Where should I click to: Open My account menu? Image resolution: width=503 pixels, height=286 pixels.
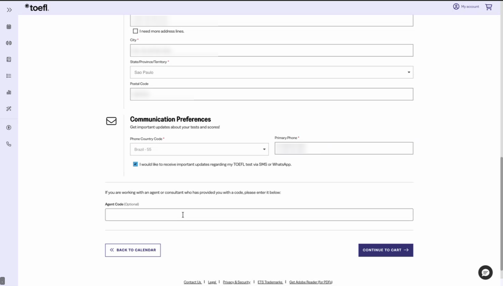coord(466,6)
